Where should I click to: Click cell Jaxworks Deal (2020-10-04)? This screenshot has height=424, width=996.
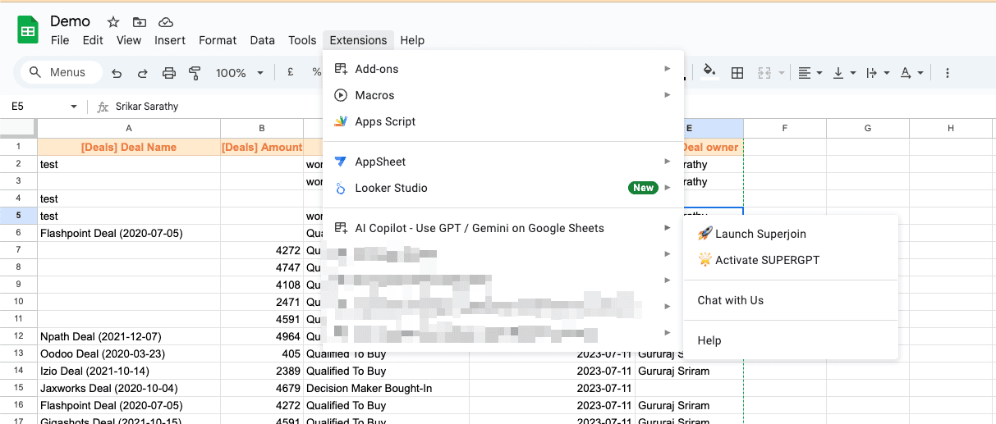click(129, 388)
